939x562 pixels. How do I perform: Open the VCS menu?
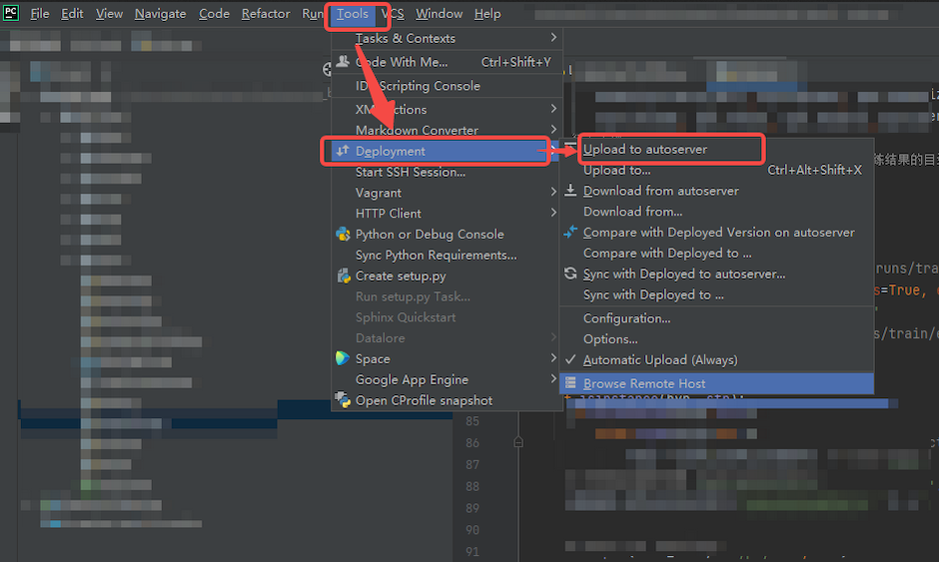click(x=393, y=13)
